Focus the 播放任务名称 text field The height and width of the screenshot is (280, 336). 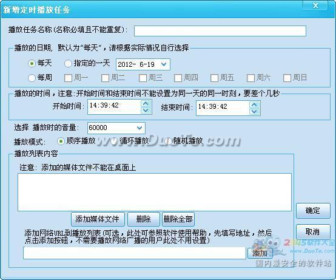[220, 31]
